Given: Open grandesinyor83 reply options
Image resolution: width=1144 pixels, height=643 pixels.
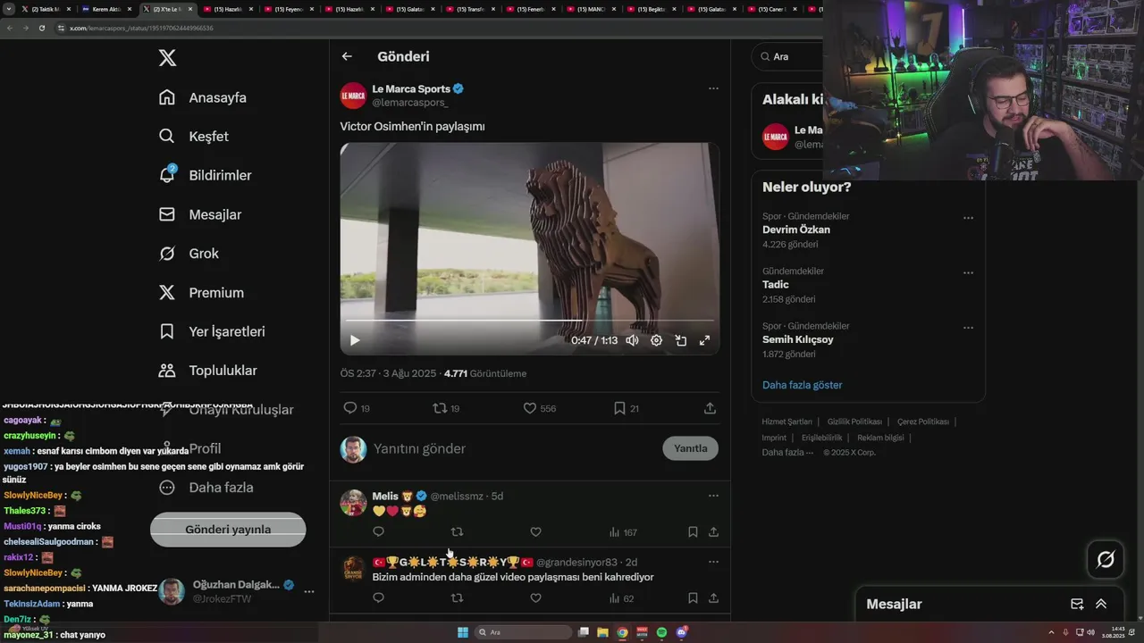Looking at the screenshot, I should 713,562.
